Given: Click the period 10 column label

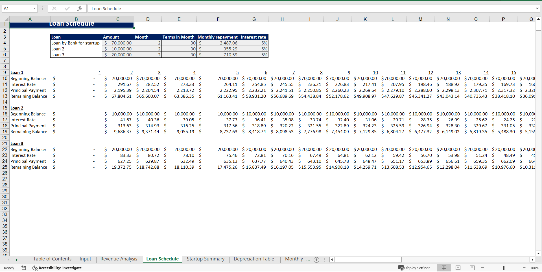Looking at the screenshot, I should click(x=375, y=72).
